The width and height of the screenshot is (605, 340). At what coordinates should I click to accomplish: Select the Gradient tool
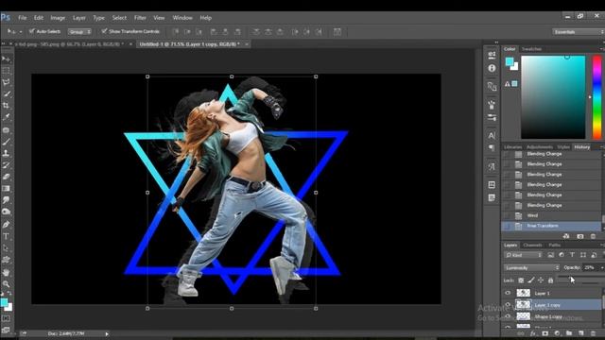pos(7,188)
